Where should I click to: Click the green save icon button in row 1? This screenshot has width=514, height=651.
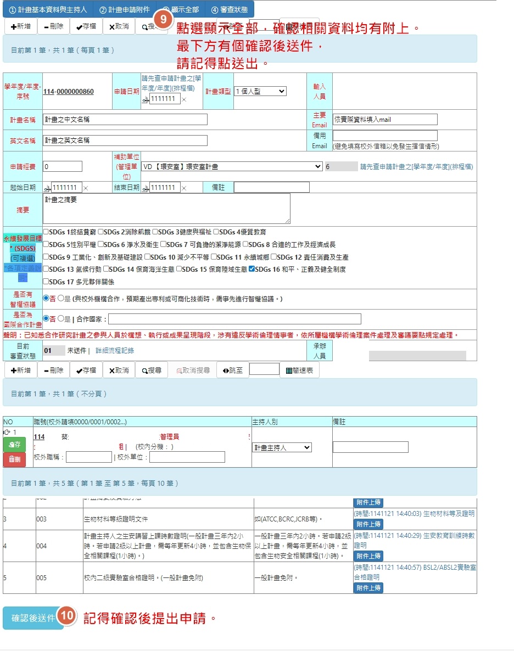tap(14, 445)
